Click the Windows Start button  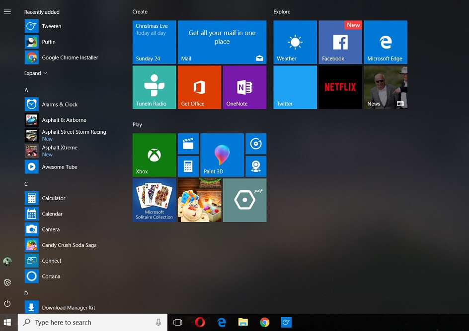pos(7,323)
